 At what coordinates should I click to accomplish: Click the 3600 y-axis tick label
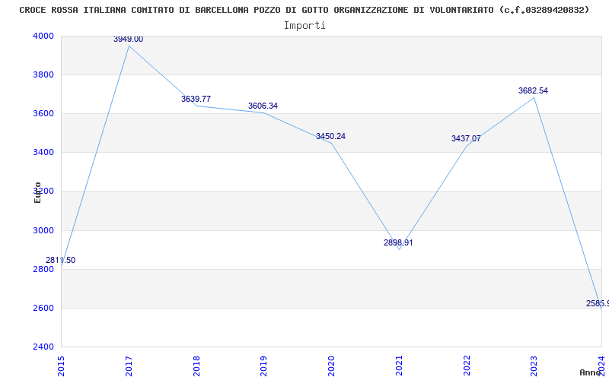pyautogui.click(x=44, y=113)
